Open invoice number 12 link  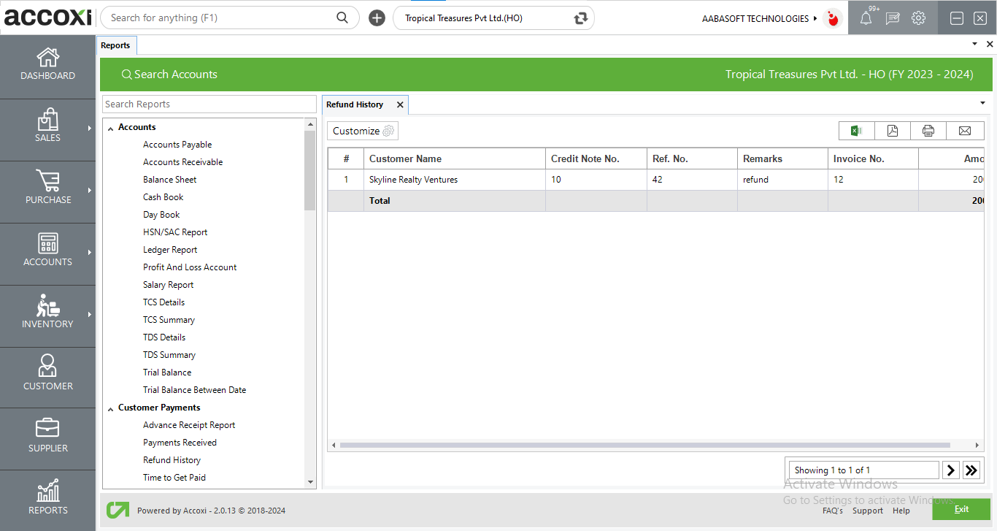click(839, 180)
